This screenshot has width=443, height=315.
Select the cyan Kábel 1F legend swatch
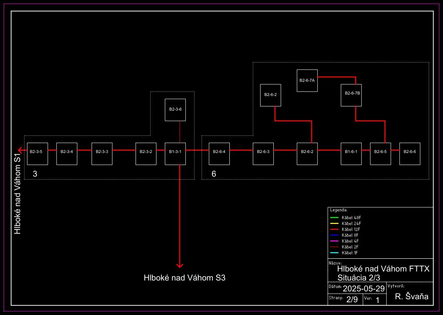coord(334,253)
